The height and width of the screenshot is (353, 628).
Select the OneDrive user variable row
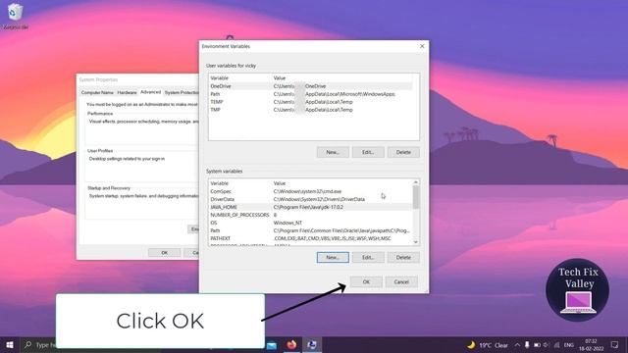click(310, 86)
